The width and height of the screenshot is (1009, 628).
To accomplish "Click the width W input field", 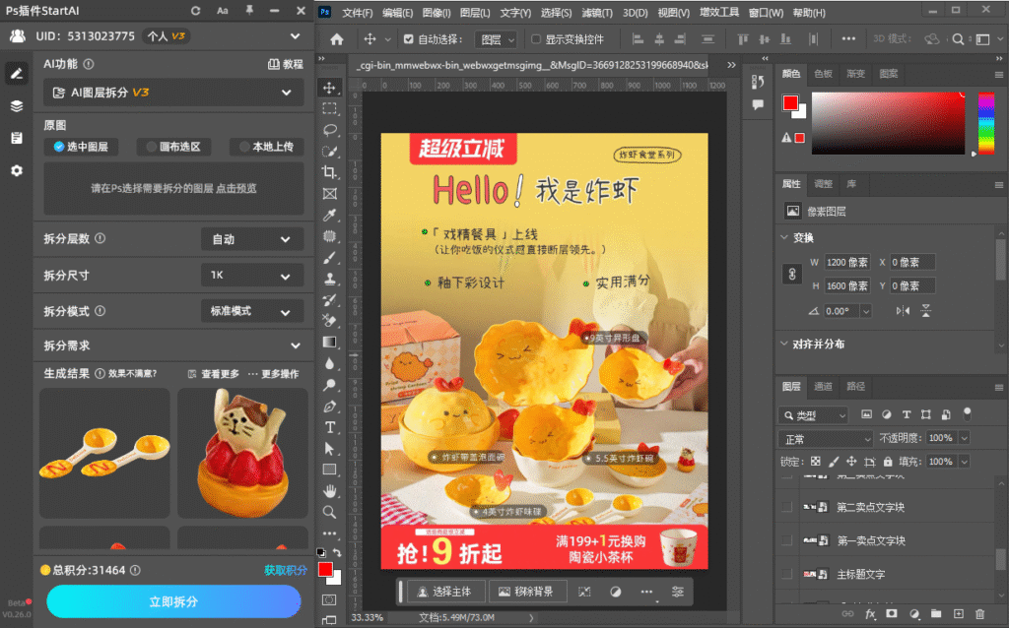I will (x=846, y=262).
